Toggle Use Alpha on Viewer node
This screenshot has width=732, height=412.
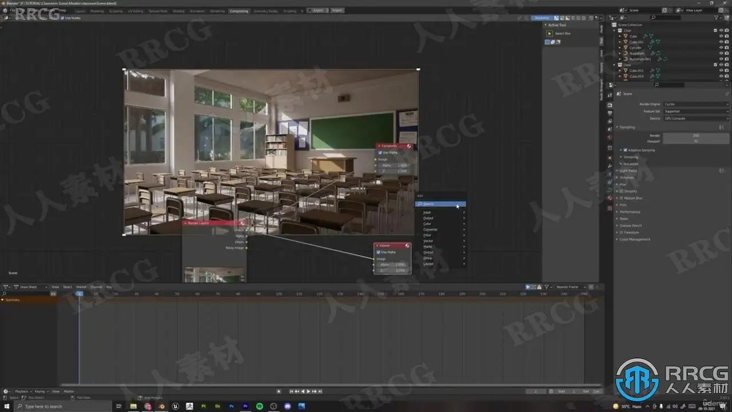[x=379, y=252]
